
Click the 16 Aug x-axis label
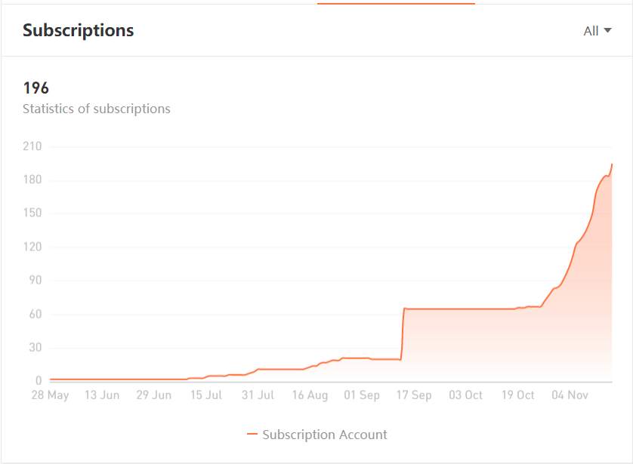click(310, 395)
